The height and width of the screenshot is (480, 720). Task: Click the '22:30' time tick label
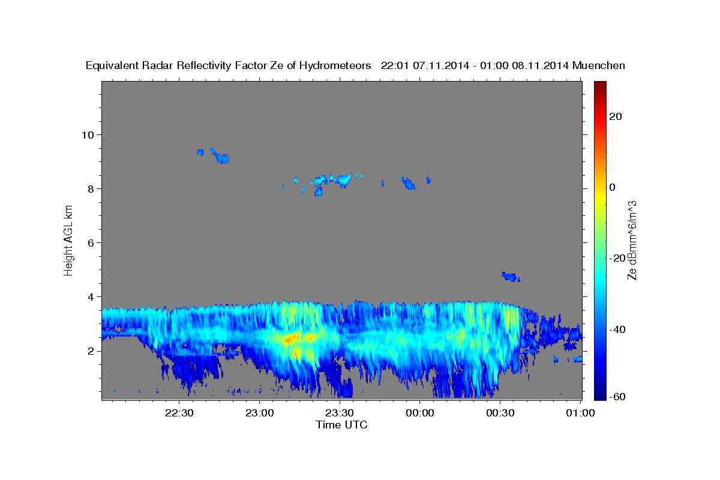click(179, 413)
